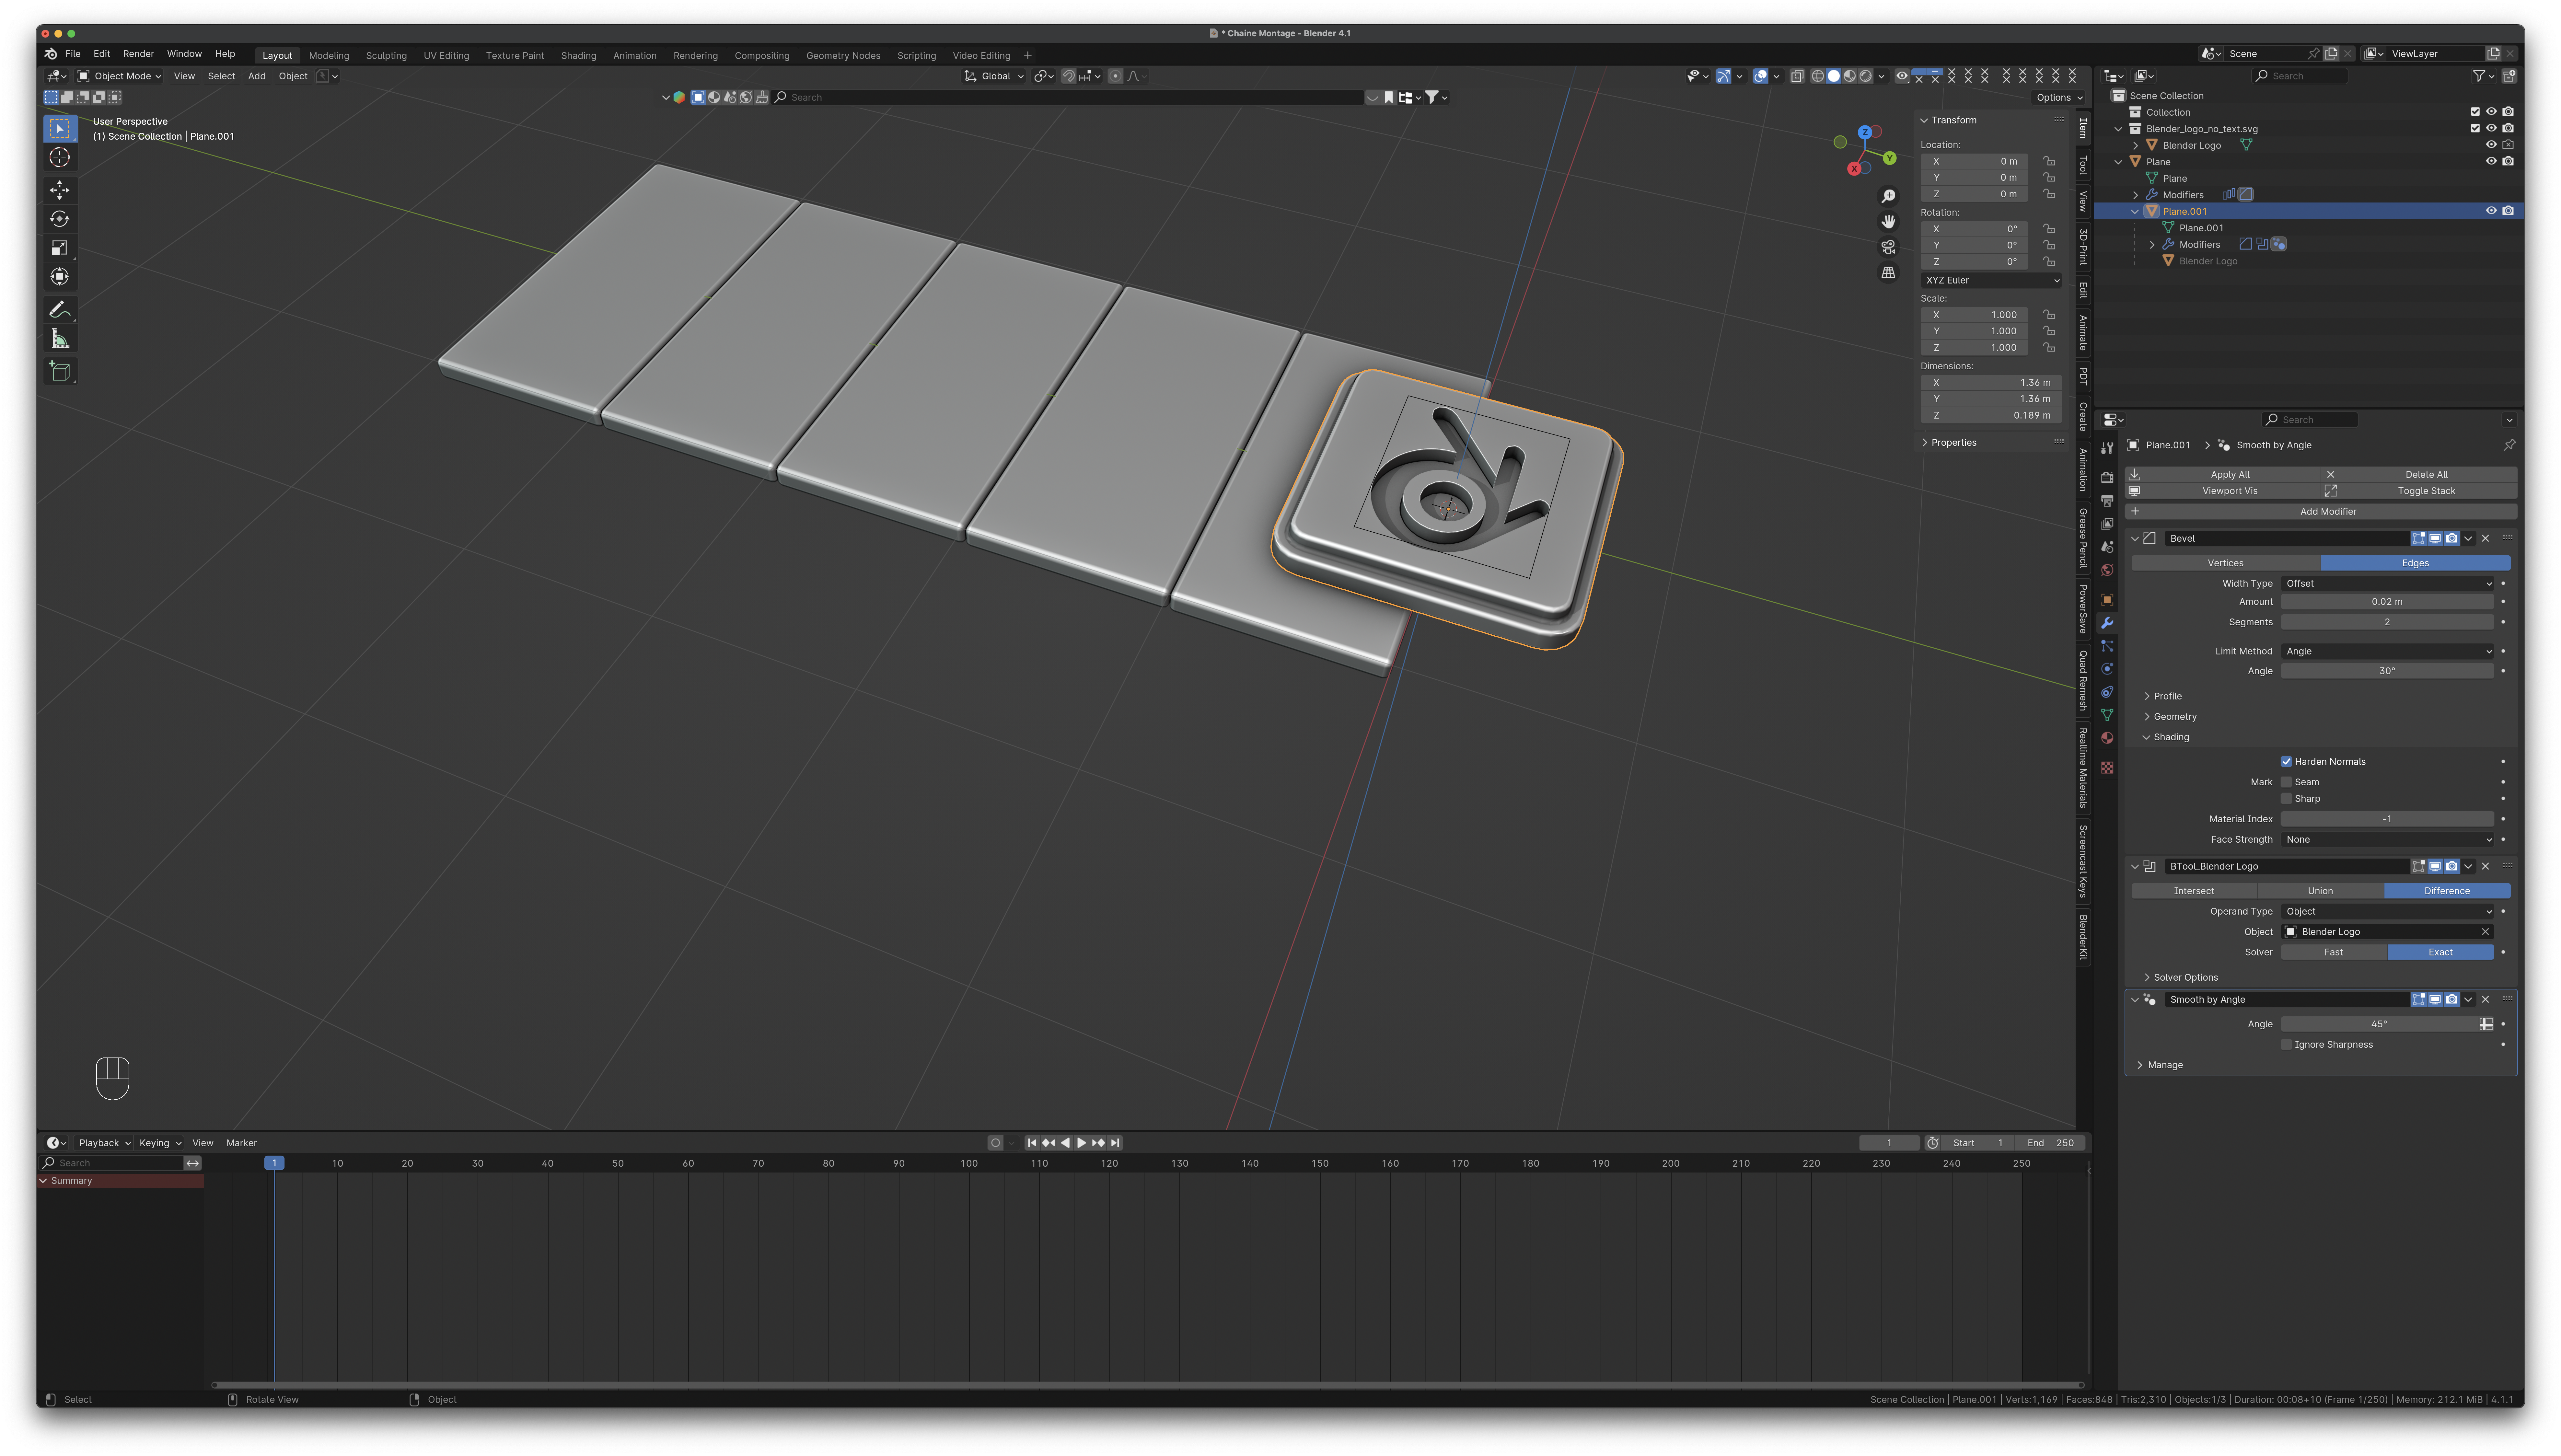Jump to last frame in timeline
The height and width of the screenshot is (1456, 2561).
(1115, 1143)
